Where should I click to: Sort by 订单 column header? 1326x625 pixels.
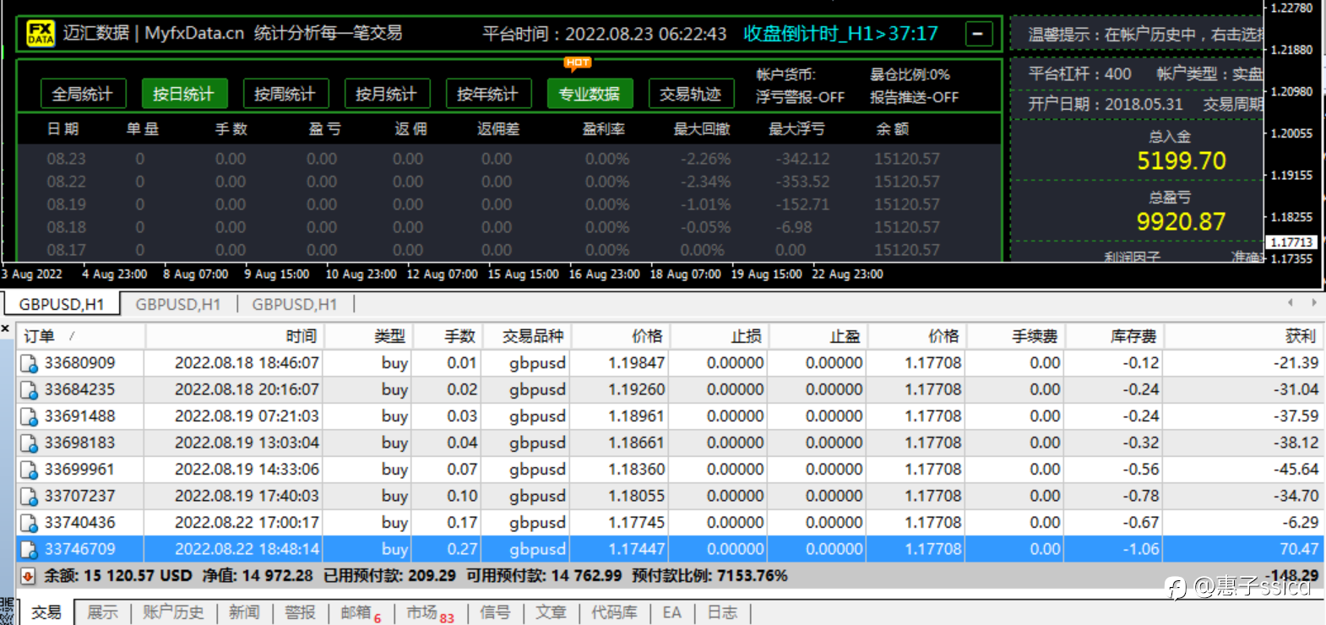click(81, 336)
